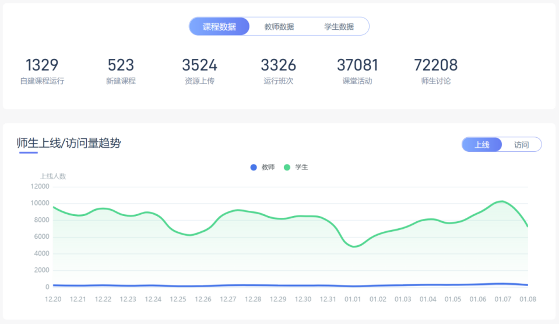Click the green 学生 legend dot
This screenshot has width=559, height=324.
pos(287,168)
